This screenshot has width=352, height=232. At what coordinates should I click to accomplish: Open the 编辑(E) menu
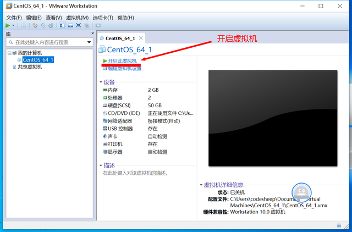pos(34,18)
